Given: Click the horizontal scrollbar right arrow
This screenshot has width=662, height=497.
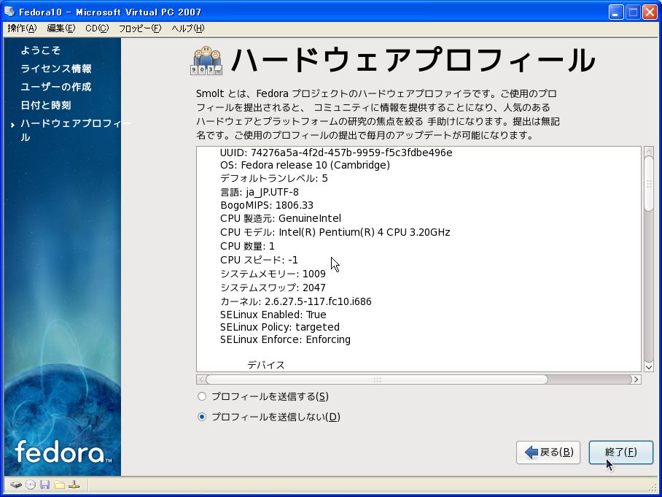Looking at the screenshot, I should [636, 380].
